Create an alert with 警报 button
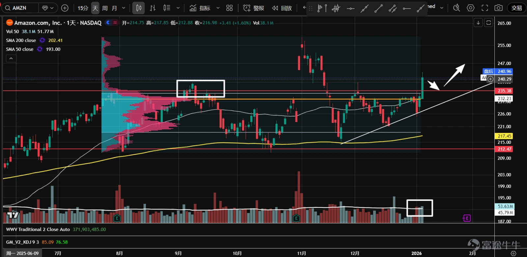Screen dimensions: 527x257 coord(254,8)
